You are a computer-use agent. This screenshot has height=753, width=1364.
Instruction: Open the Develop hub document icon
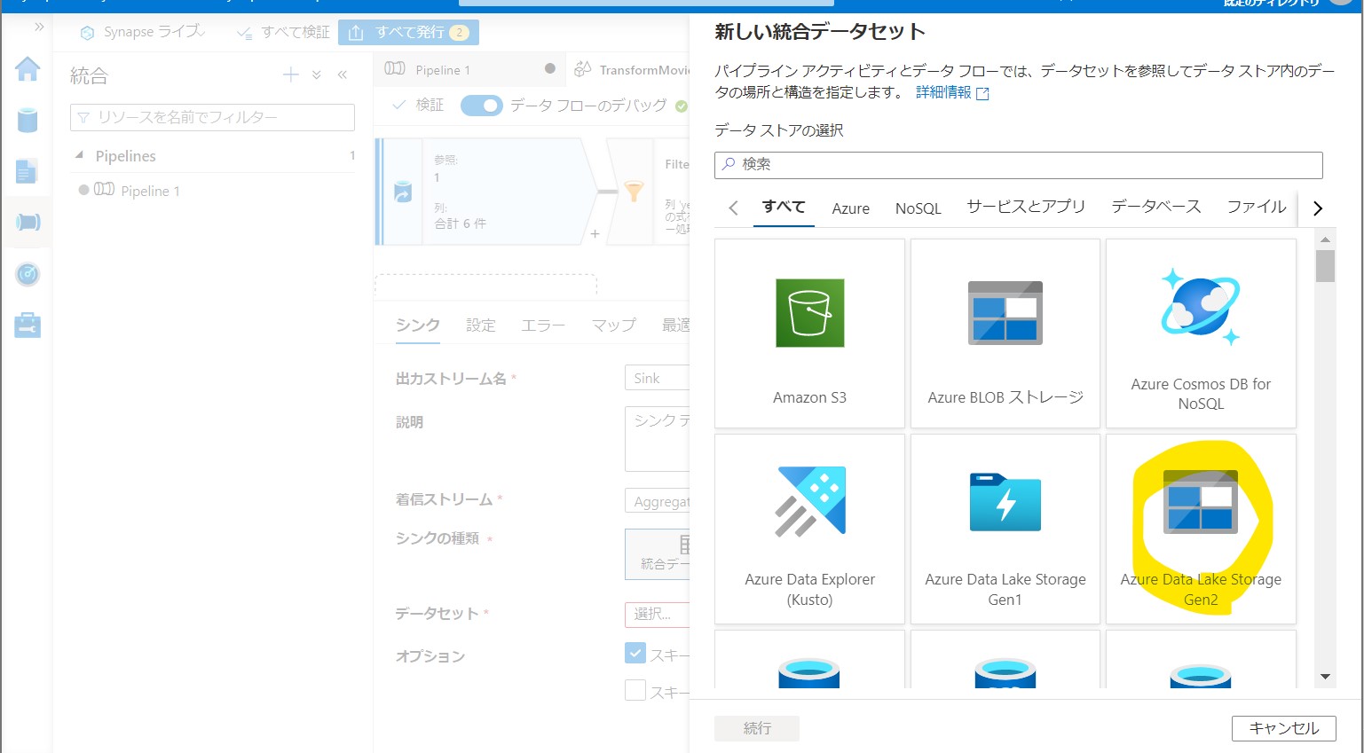point(27,171)
